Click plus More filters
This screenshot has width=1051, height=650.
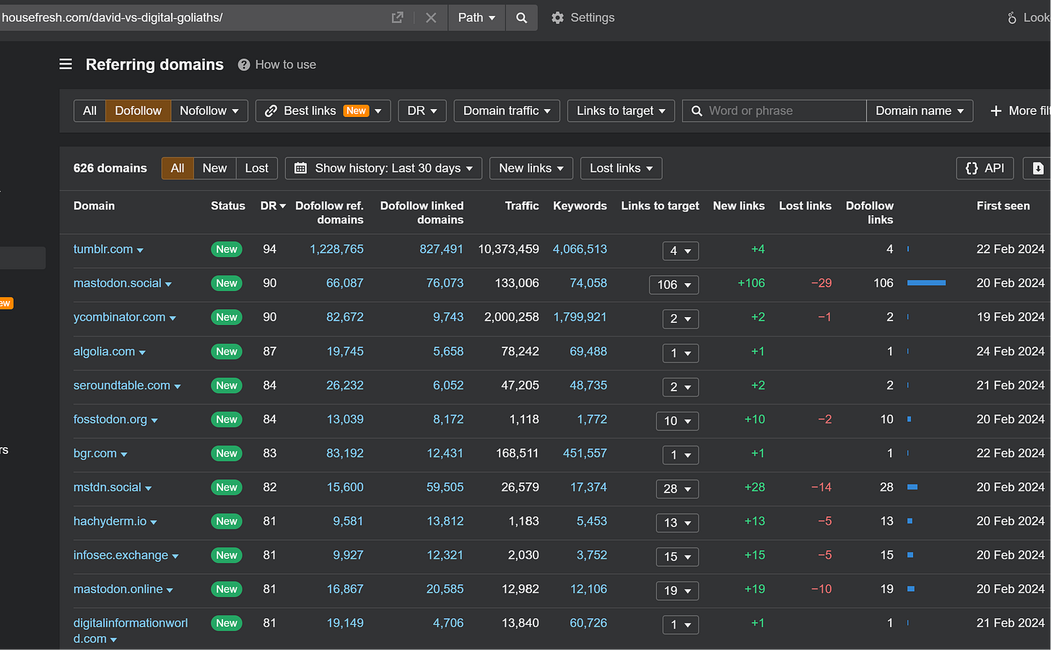coord(1021,110)
